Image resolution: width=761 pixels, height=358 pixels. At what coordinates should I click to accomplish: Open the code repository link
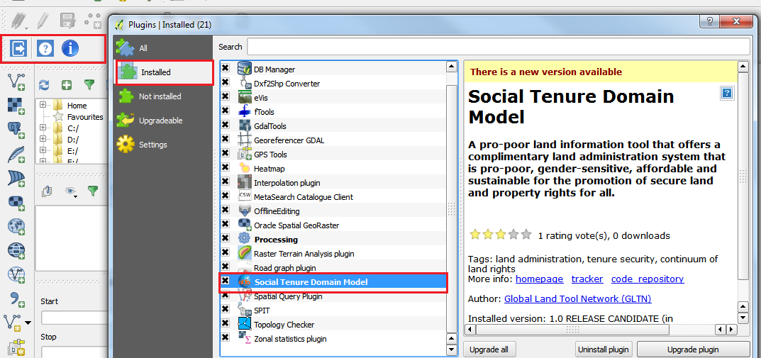coord(648,279)
